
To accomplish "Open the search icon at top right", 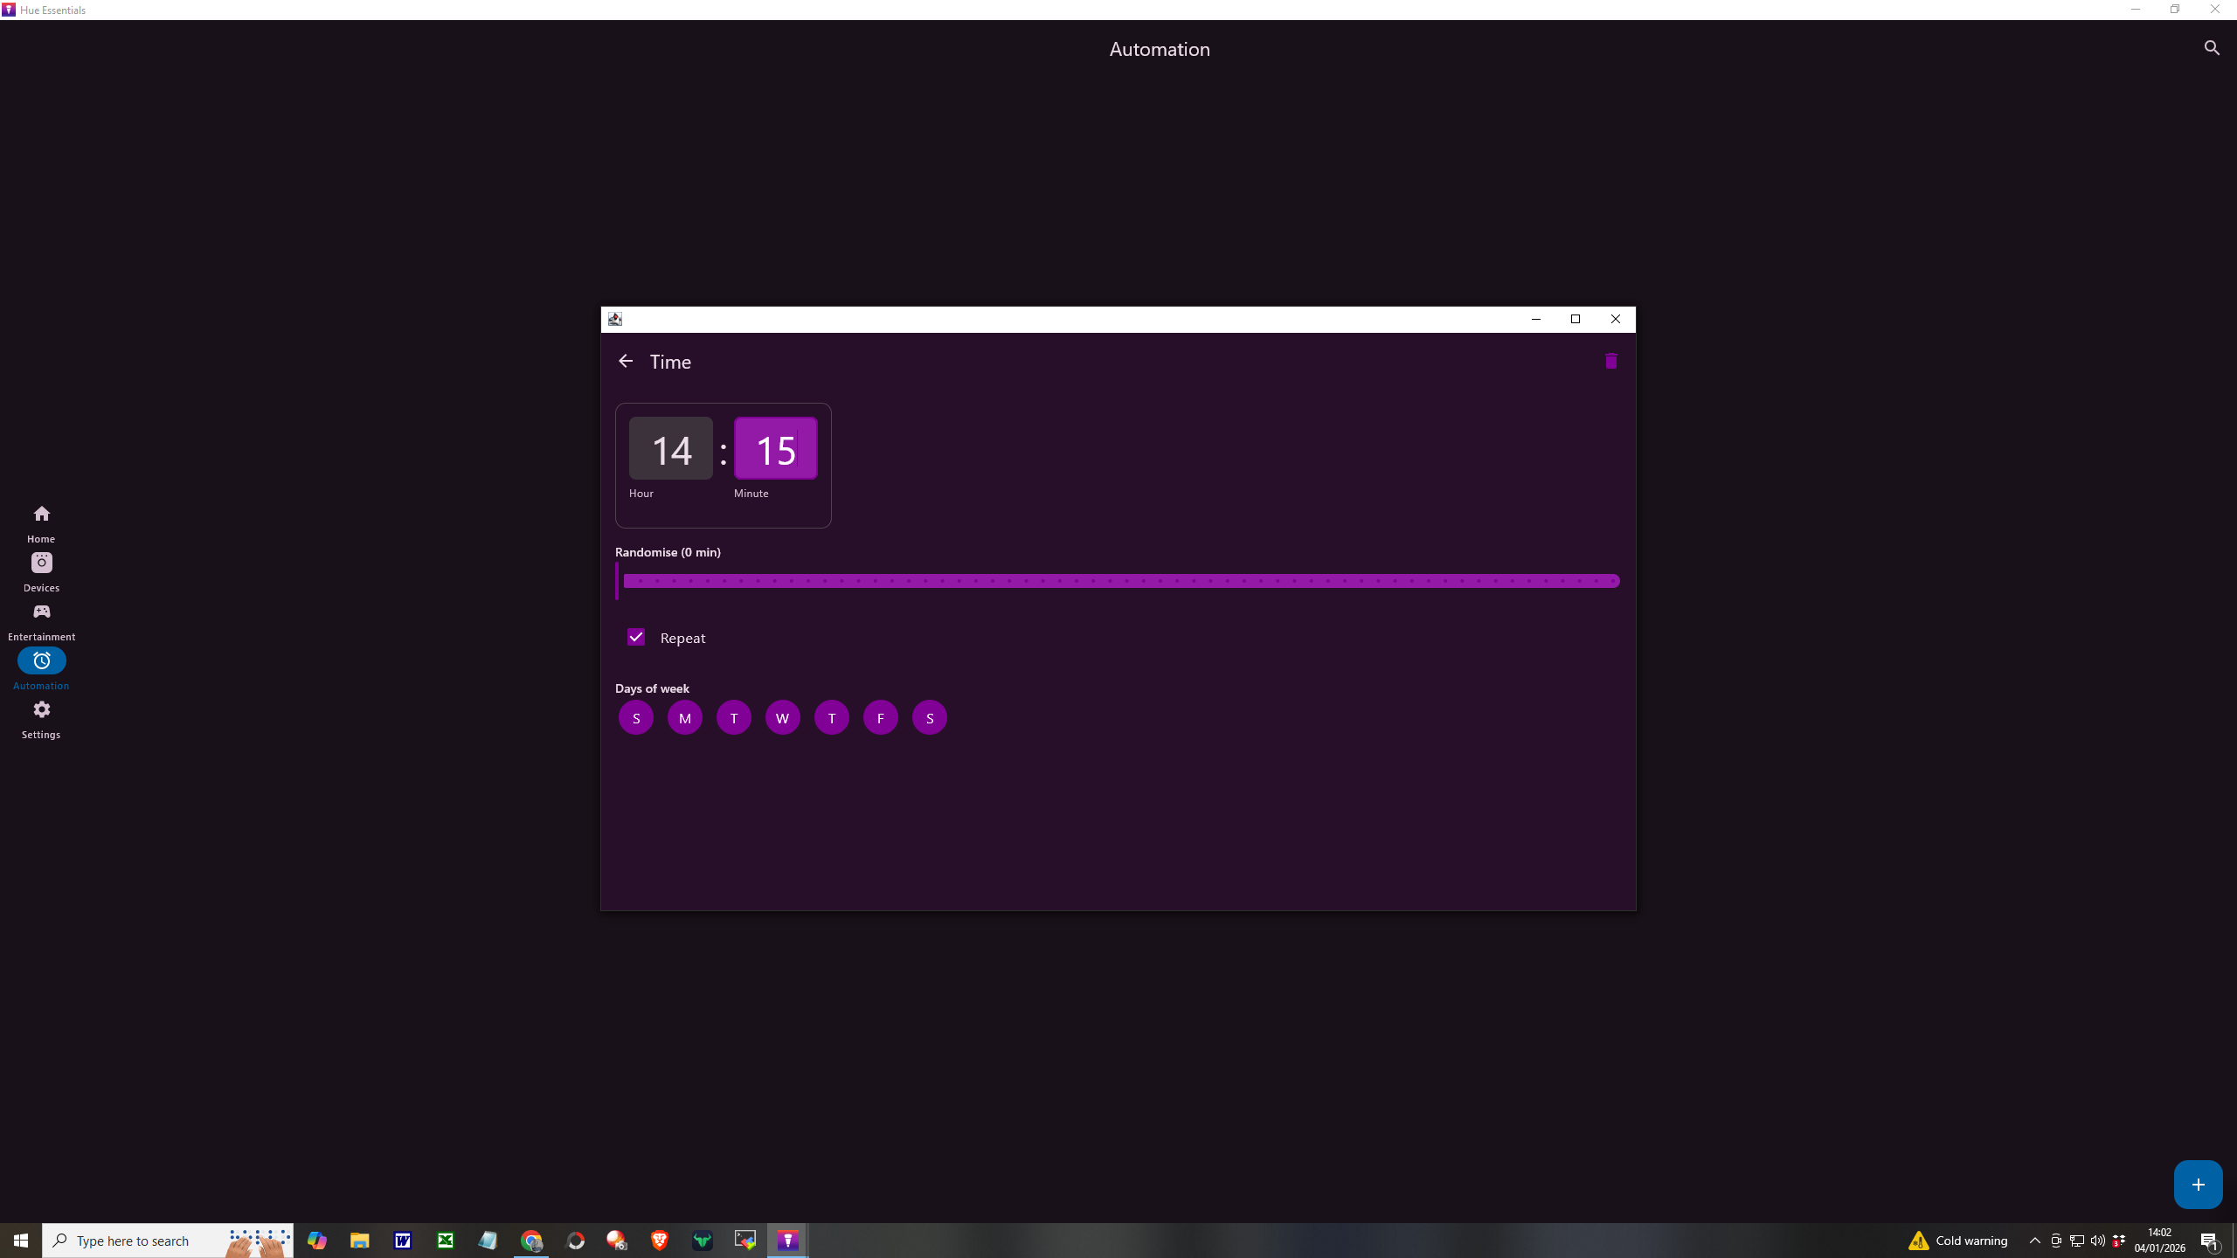I will pos(2212,48).
